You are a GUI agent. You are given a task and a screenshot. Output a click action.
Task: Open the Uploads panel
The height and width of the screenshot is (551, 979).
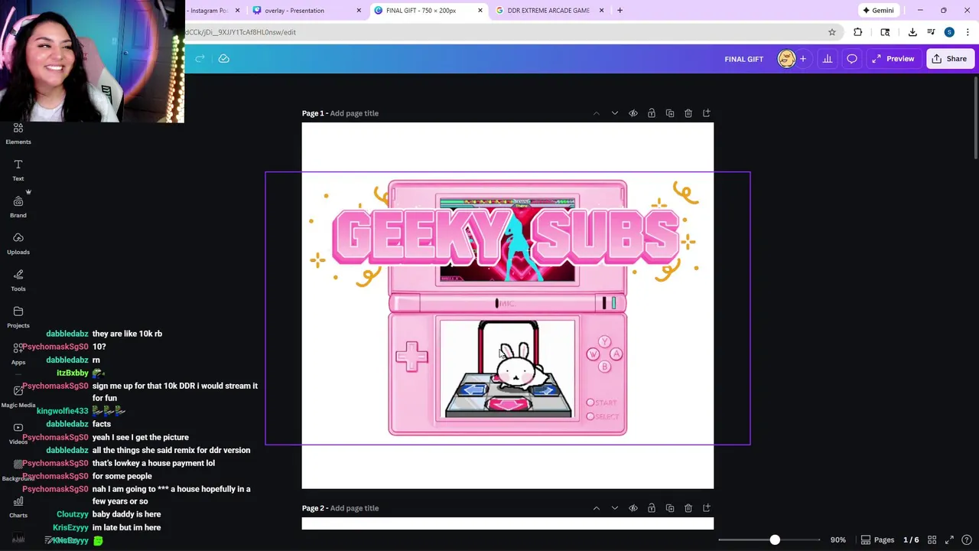coord(18,243)
